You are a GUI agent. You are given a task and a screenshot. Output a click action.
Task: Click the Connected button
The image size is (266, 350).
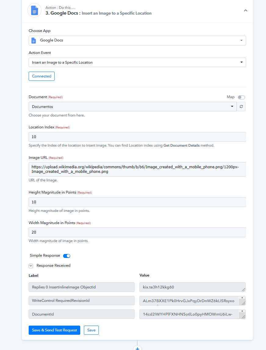[41, 76]
